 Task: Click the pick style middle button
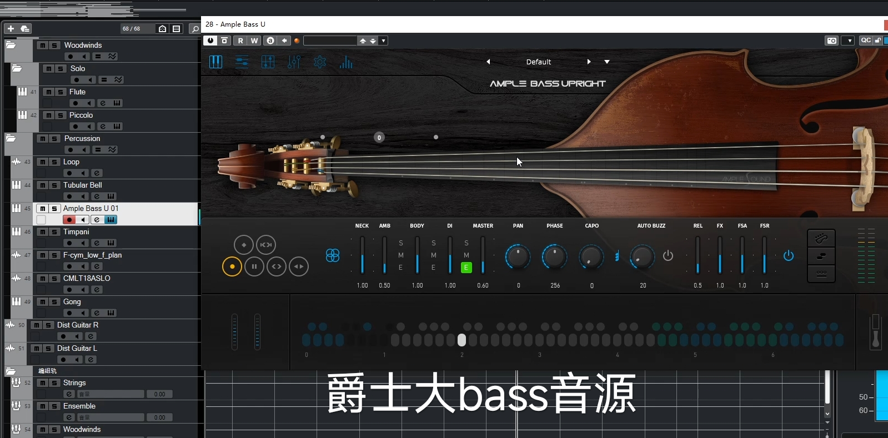(x=821, y=256)
